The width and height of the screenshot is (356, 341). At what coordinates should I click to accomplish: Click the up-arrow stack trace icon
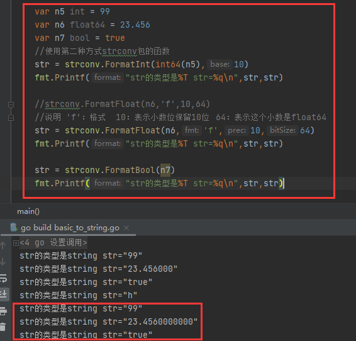click(3, 245)
